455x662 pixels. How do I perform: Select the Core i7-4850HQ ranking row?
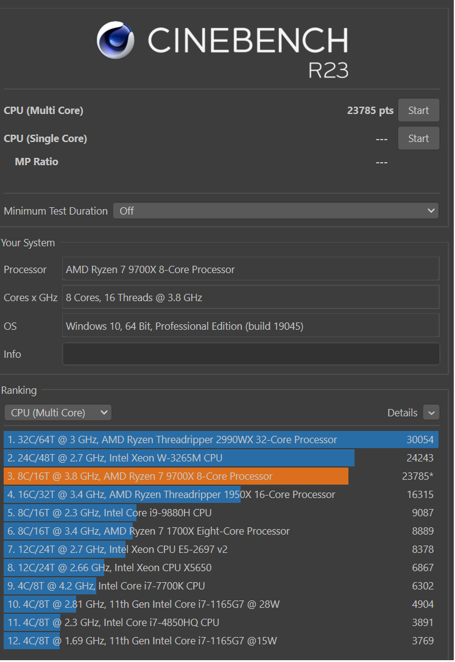(x=220, y=622)
